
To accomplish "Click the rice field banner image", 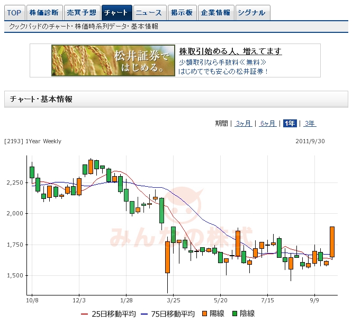I will pos(113,60).
